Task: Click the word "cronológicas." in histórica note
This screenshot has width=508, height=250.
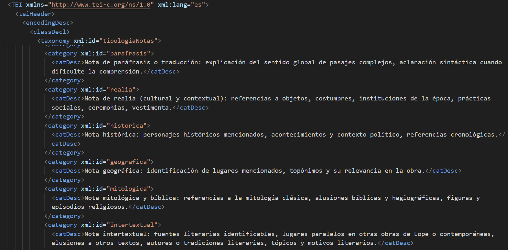Action: (x=475, y=135)
